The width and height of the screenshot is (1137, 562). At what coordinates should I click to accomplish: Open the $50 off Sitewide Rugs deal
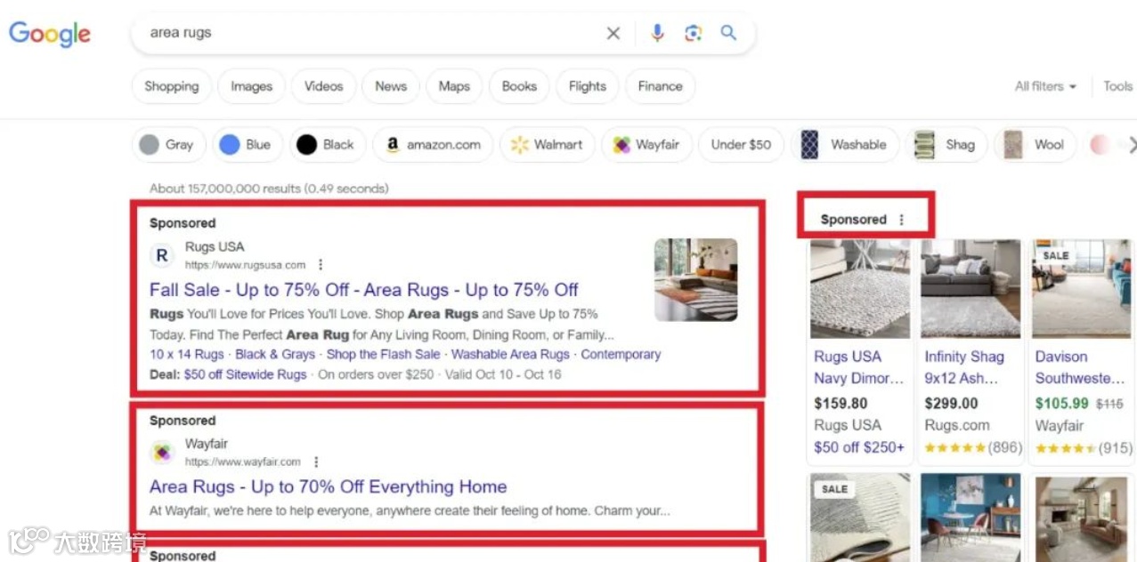pyautogui.click(x=245, y=374)
